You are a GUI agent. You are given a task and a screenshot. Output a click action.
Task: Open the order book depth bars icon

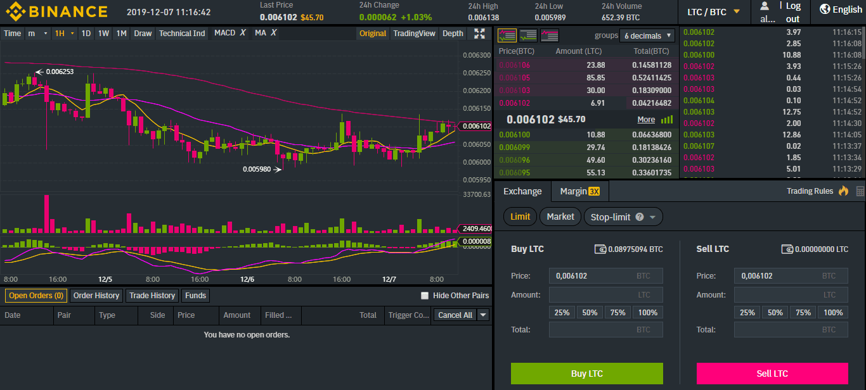pyautogui.click(x=667, y=119)
